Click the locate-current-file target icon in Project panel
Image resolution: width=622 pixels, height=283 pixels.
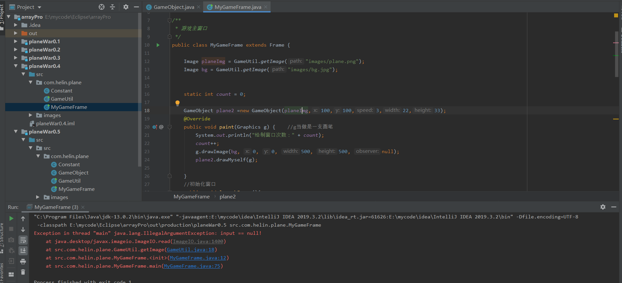click(102, 7)
